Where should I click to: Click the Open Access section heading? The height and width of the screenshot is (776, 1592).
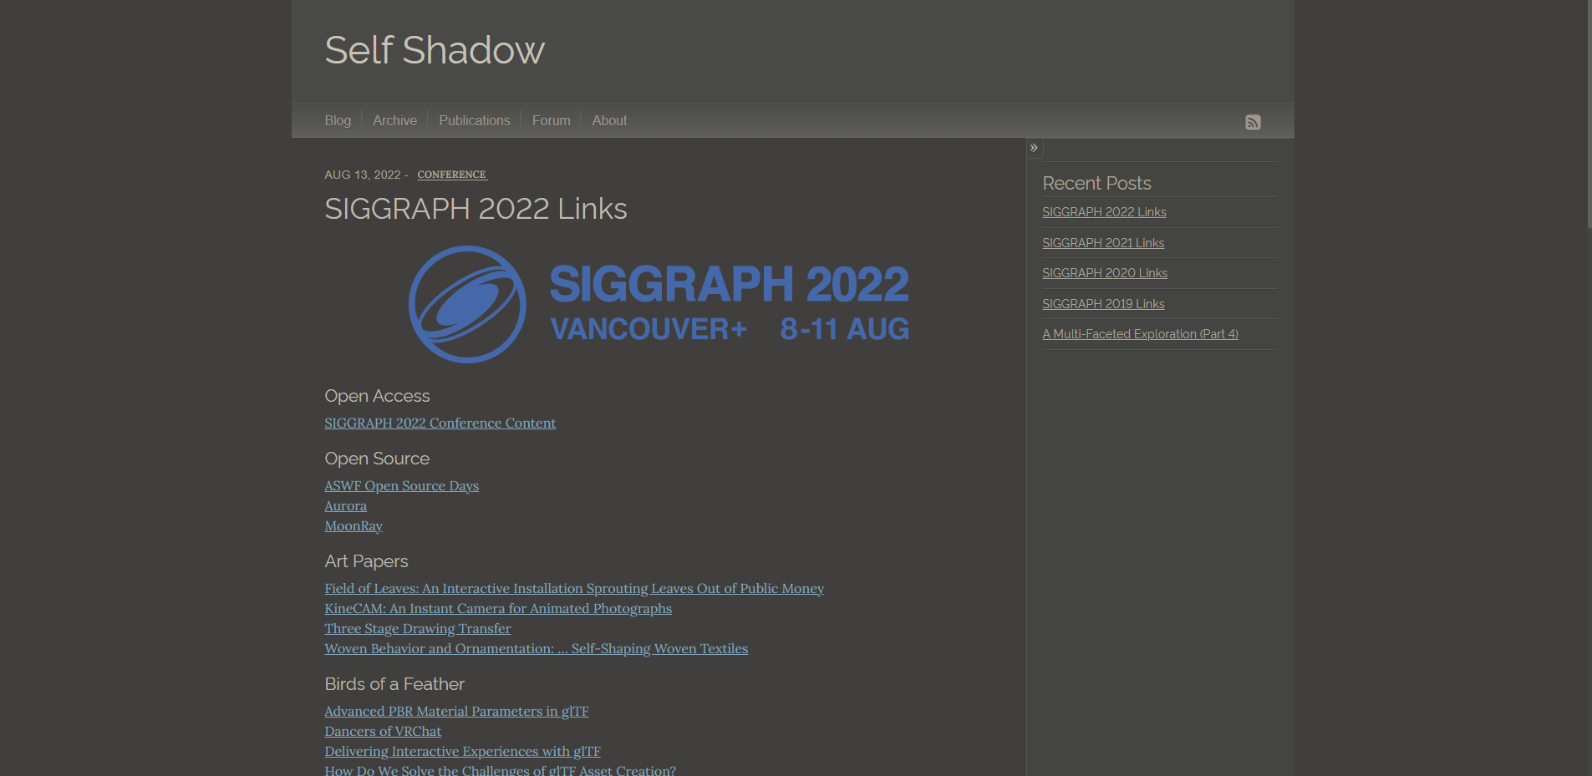click(x=377, y=396)
